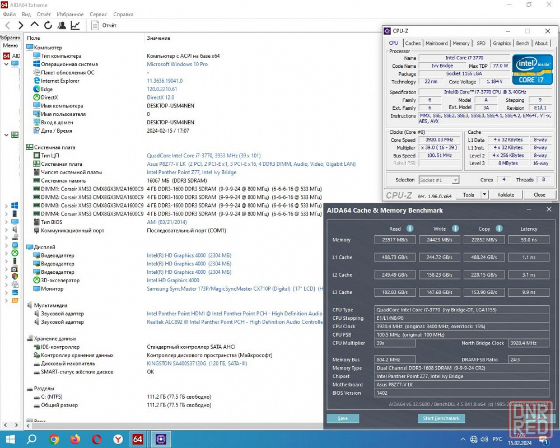Screen dimensions: 560x448
Task: Expand the Windows OS node in sidebar
Action: click(x=6, y=206)
